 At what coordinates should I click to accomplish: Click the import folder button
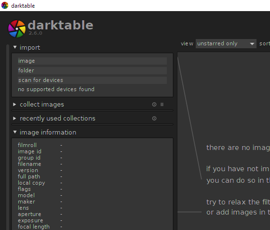[92, 70]
